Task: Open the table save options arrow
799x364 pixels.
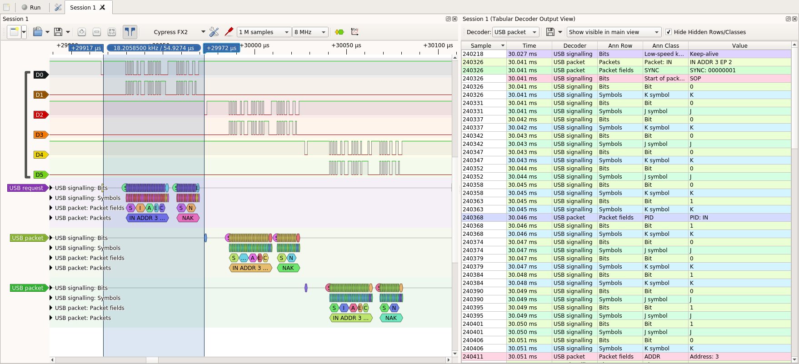Action: (560, 32)
